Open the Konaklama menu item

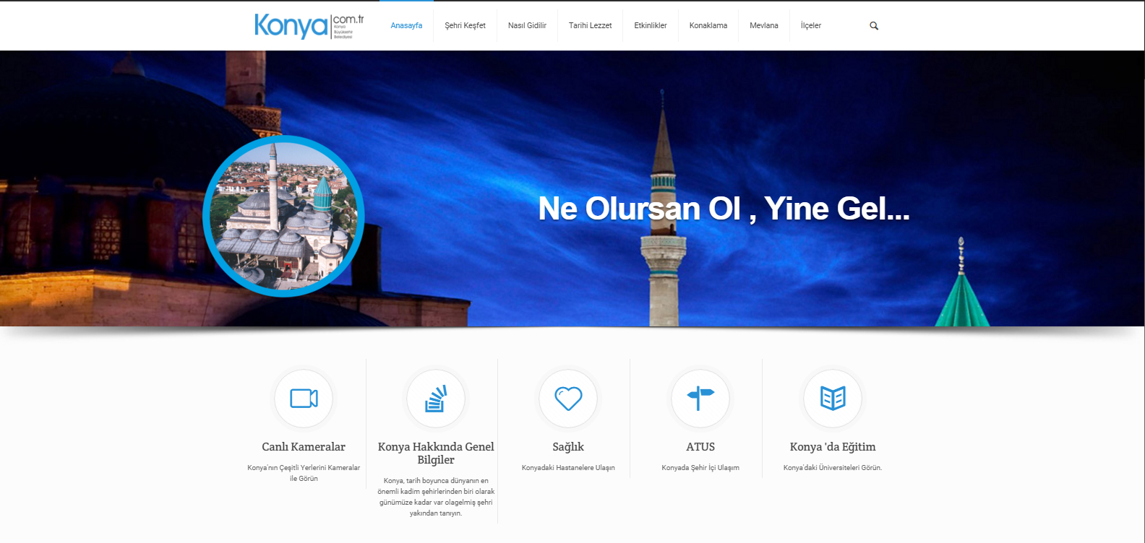click(708, 25)
